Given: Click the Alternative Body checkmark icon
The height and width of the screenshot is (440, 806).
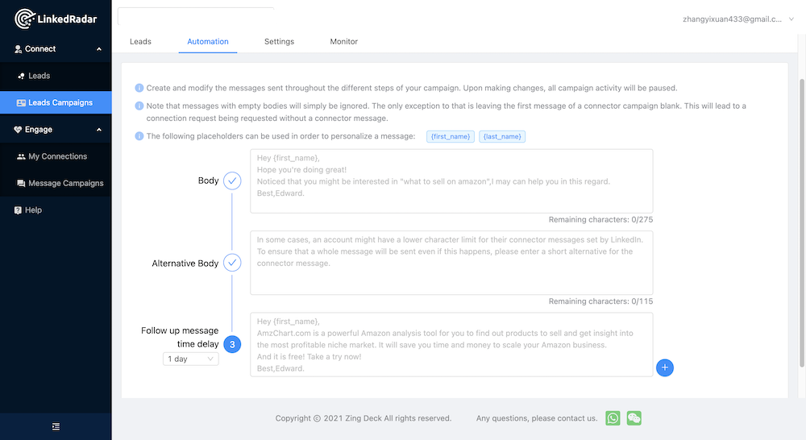Looking at the screenshot, I should 232,263.
